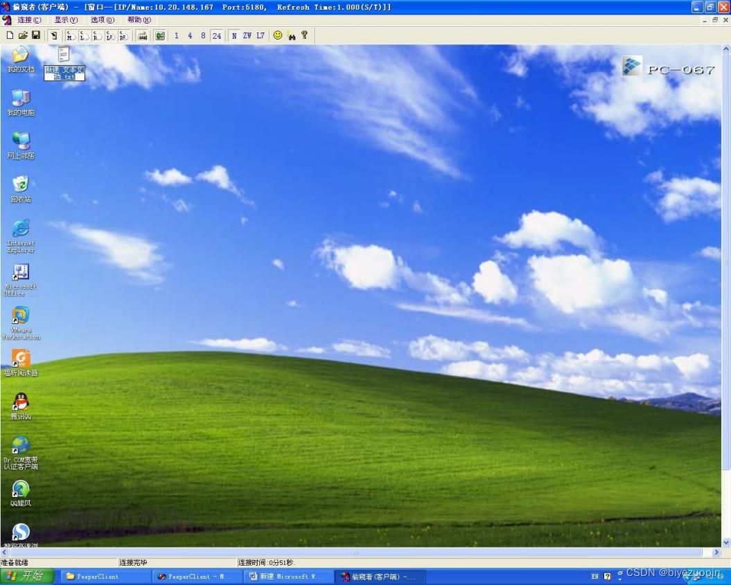Screen dimensions: 731x585
Task: Click the 连接时间:0分51秒 status text
Action: (x=266, y=563)
